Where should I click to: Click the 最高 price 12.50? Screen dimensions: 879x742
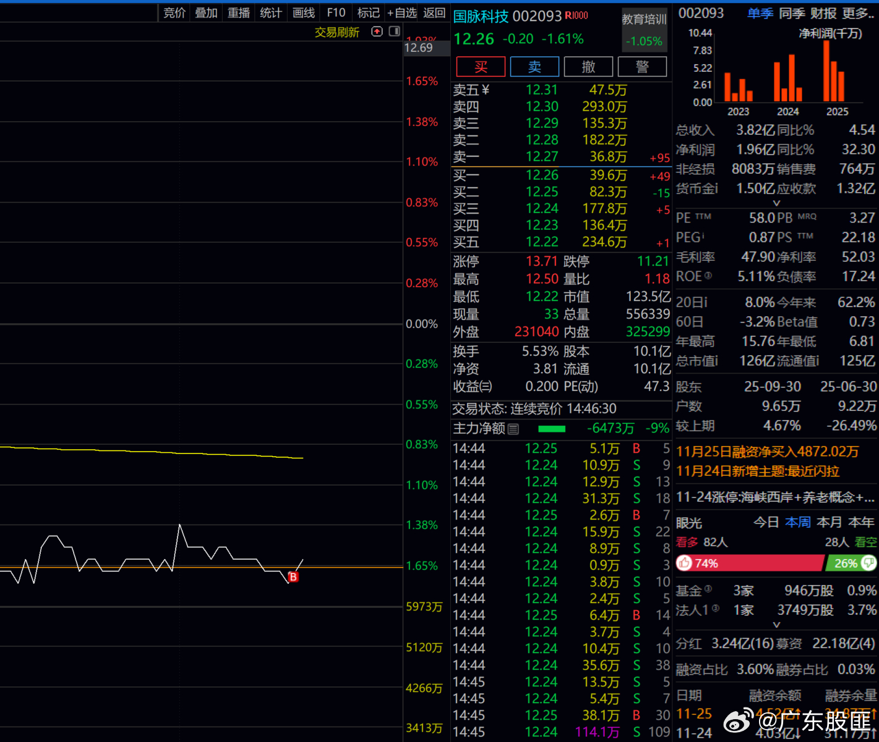click(x=542, y=279)
